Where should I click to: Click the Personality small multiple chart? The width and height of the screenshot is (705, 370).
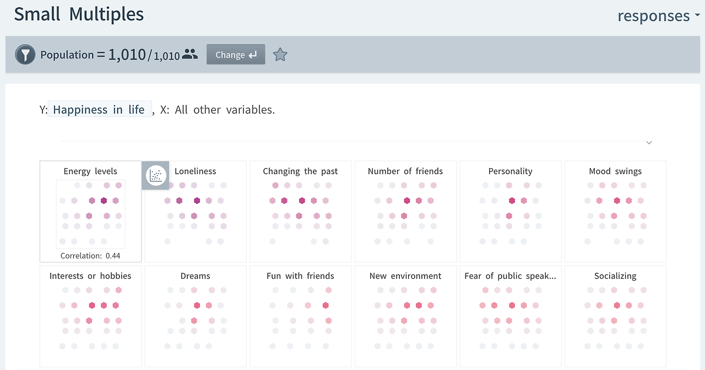(511, 212)
